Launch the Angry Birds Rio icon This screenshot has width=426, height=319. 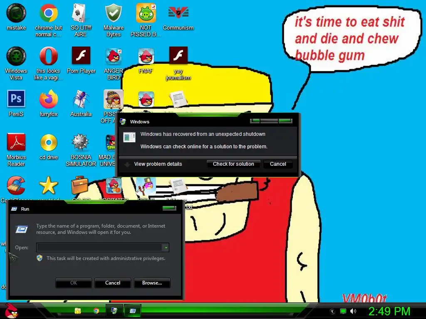(x=113, y=186)
